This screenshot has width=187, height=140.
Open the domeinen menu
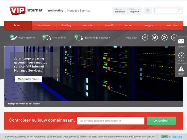(x=44, y=25)
